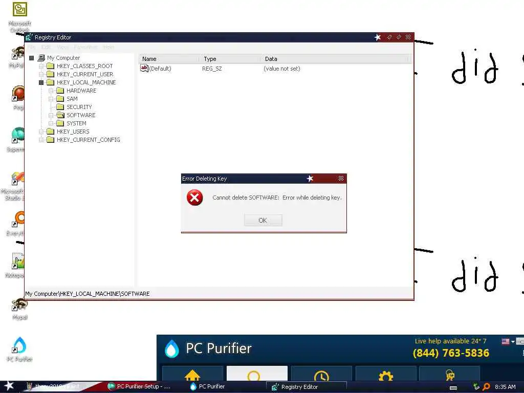The width and height of the screenshot is (524, 393).
Task: Select the HKEY_CURRENT_CONFIG label
Action: click(88, 140)
